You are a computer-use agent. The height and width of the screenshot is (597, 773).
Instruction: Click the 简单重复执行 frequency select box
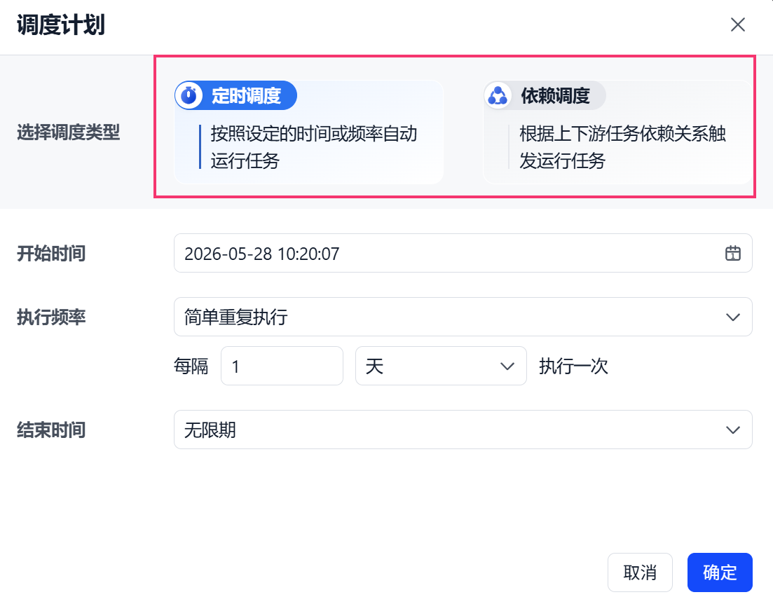click(463, 317)
